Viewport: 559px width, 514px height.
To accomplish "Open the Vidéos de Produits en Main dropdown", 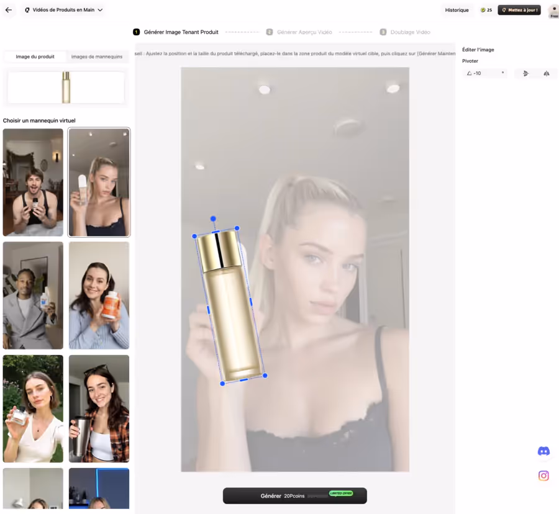I will point(64,10).
